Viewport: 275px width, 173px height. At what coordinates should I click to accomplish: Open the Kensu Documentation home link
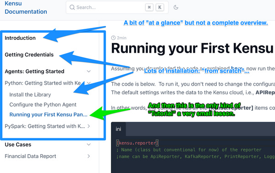coord(26,7)
